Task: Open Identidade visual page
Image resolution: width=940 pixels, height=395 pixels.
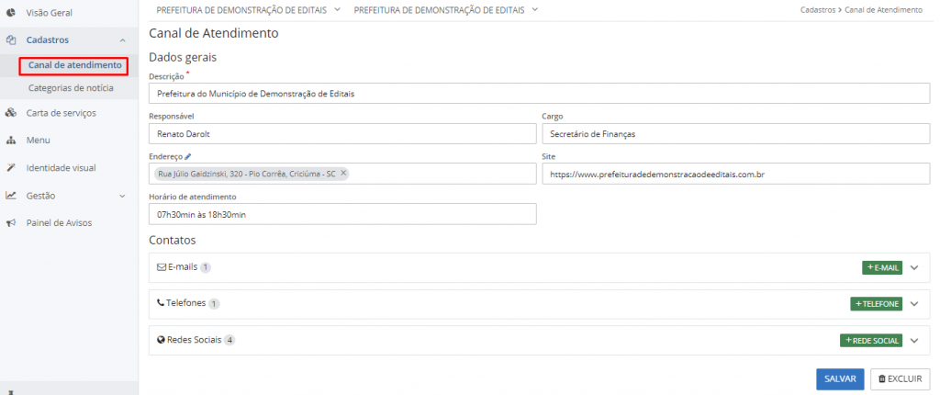Action: 62,168
